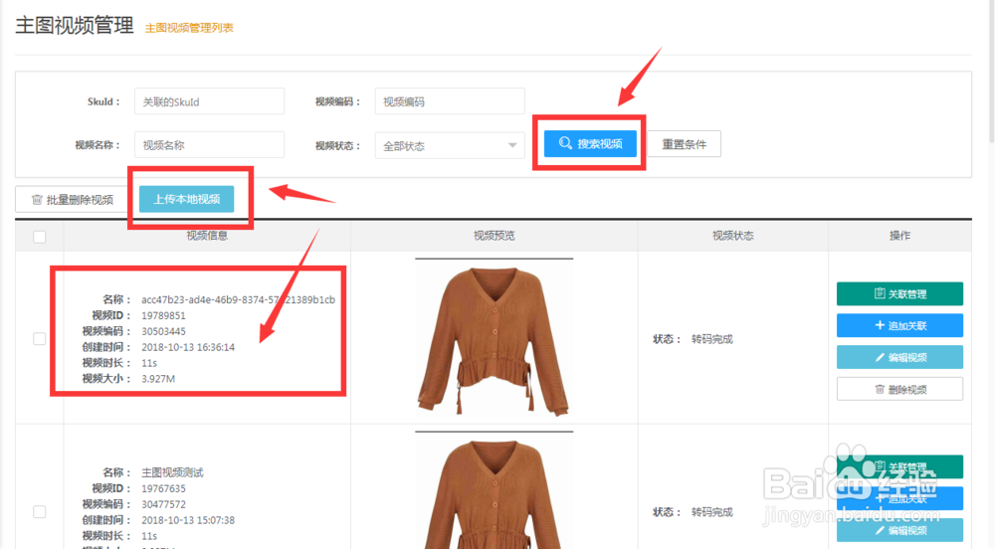Select creation time 2018-10-13 15:07:38
The width and height of the screenshot is (995, 549).
click(188, 520)
